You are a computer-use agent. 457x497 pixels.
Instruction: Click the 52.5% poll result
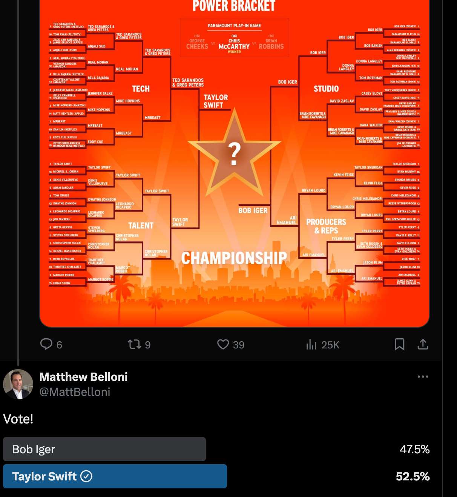pyautogui.click(x=413, y=476)
